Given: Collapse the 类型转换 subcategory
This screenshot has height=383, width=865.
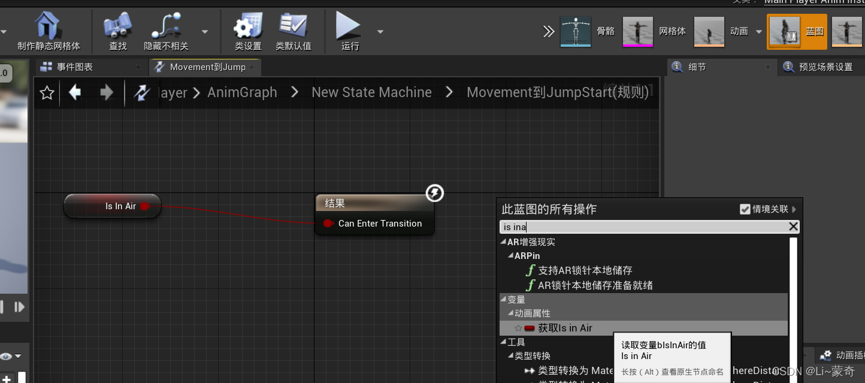Looking at the screenshot, I should 511,356.
